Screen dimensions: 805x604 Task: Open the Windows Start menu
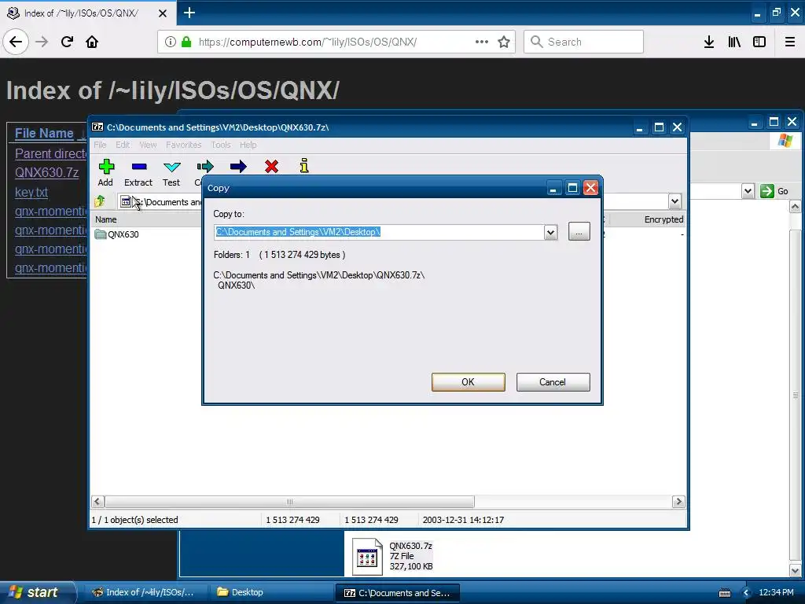[36, 592]
